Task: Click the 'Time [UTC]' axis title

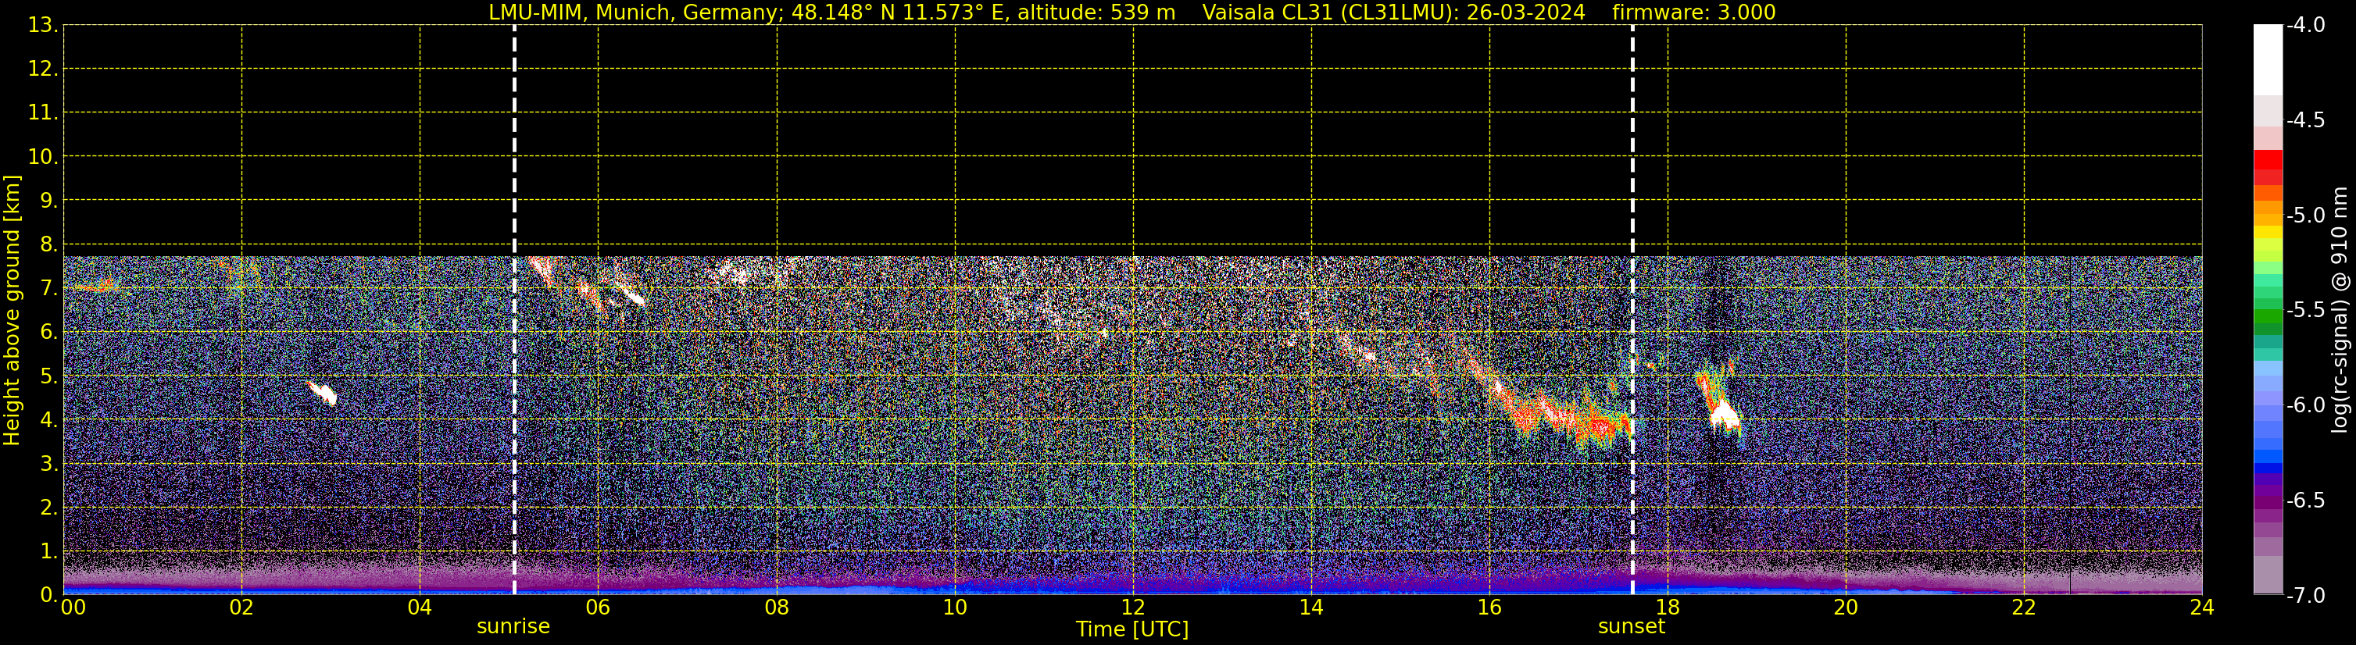Action: [x=1132, y=629]
